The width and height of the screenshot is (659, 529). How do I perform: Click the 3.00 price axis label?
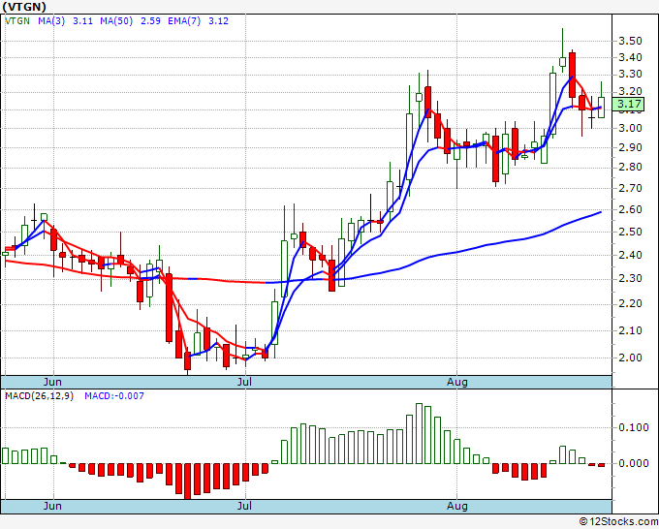tap(631, 128)
